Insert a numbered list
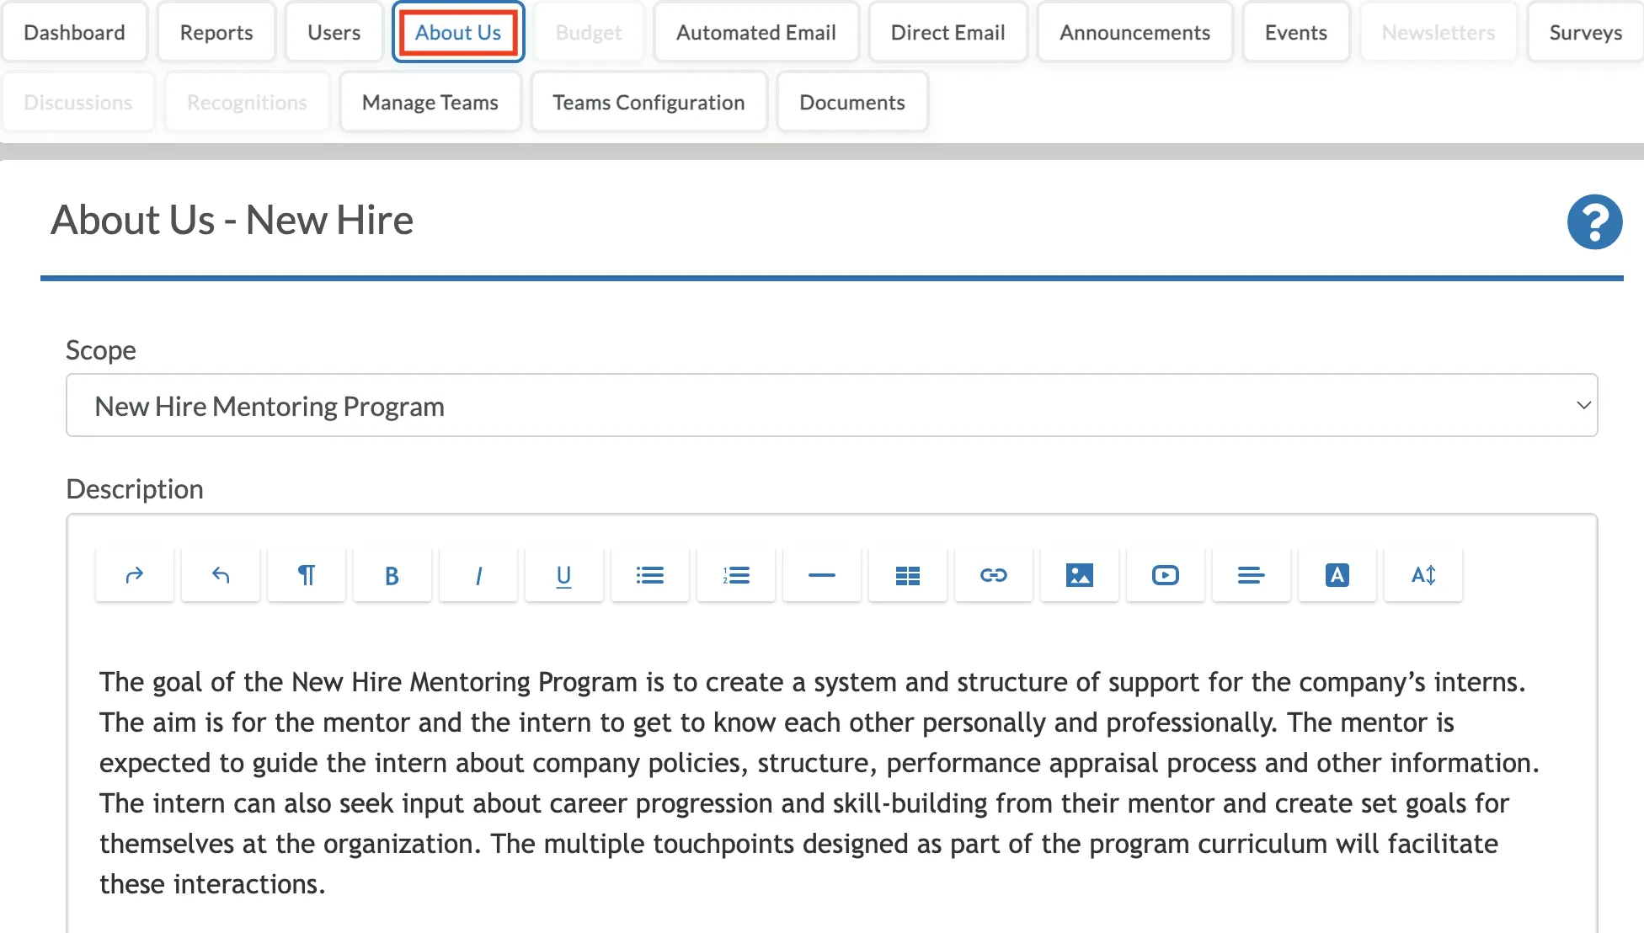Image resolution: width=1644 pixels, height=933 pixels. coord(736,575)
